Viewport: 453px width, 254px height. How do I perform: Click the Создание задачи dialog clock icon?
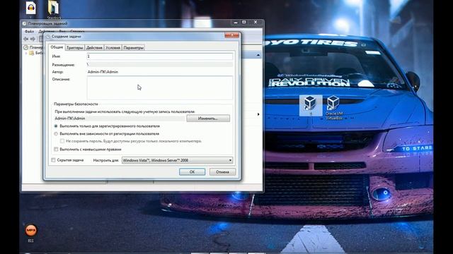pyautogui.click(x=48, y=37)
